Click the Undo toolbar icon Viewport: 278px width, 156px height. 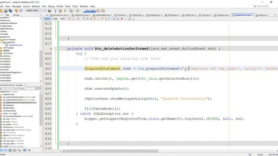coord(17,11)
